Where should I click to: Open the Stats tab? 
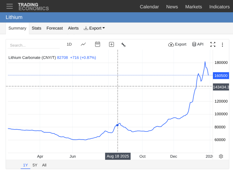(x=36, y=28)
